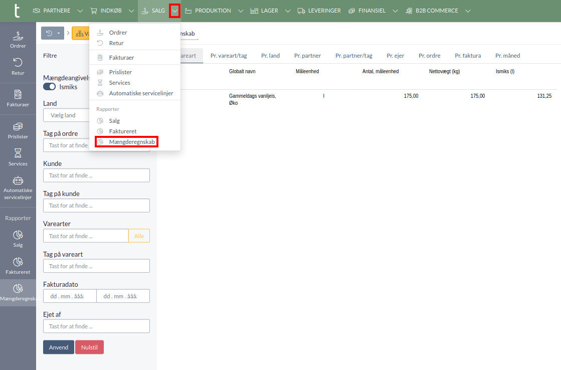
Task: Select Automatiske servicelinjer in dropdown menu
Action: (x=141, y=93)
